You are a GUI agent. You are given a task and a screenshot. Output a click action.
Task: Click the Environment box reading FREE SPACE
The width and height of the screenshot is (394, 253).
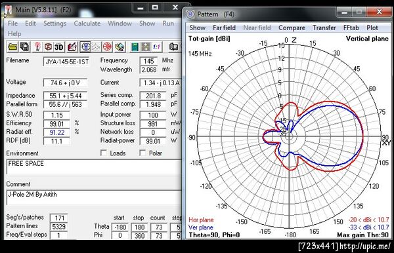point(94,166)
